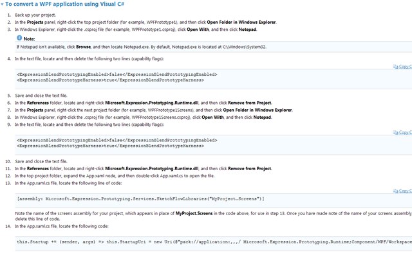Click the 'this.Startup +=' code line
The height and width of the screenshot is (253, 412).
[214, 242]
